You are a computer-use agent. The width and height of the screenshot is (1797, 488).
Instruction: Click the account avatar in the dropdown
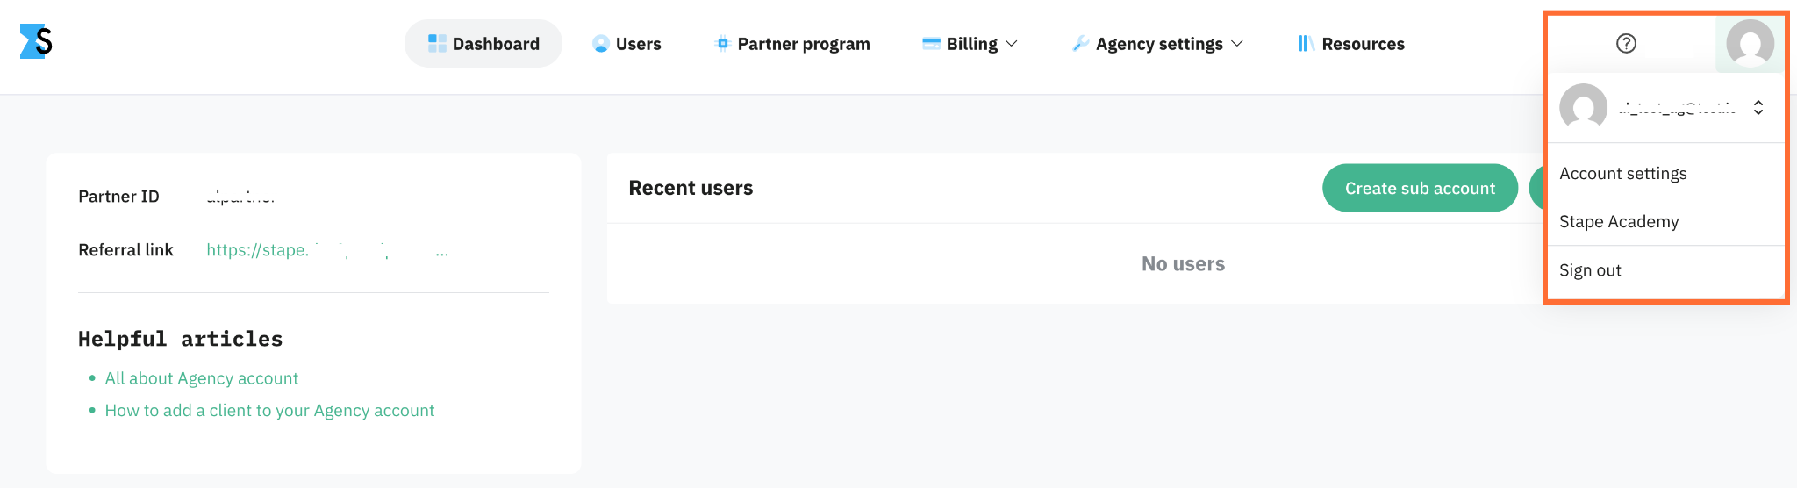tap(1583, 108)
